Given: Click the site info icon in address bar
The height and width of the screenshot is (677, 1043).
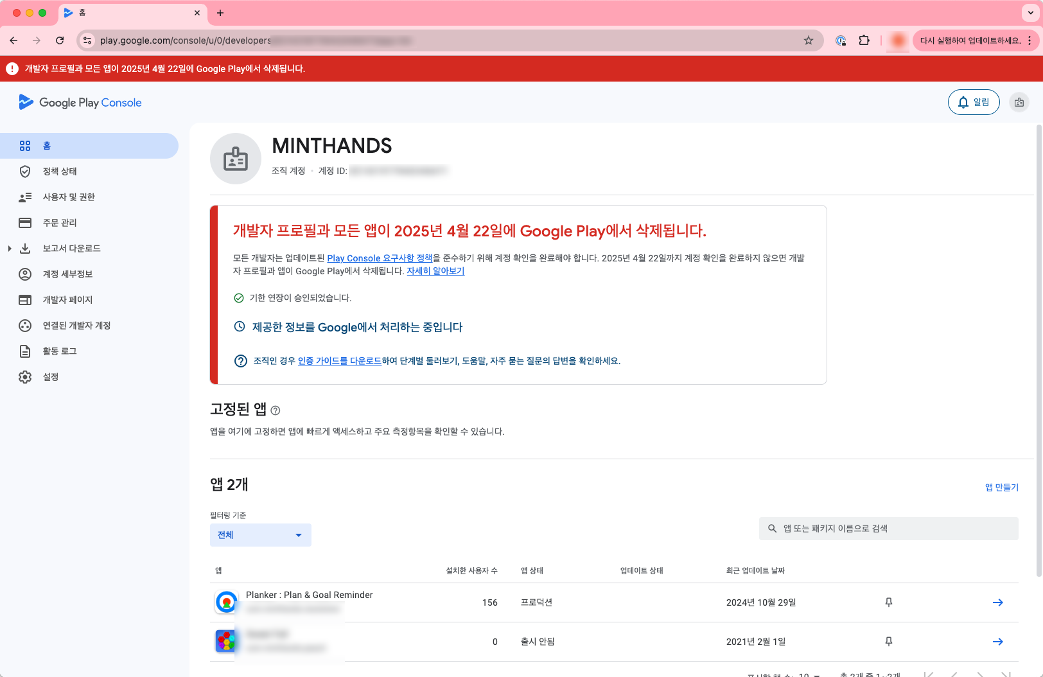Looking at the screenshot, I should 88,40.
